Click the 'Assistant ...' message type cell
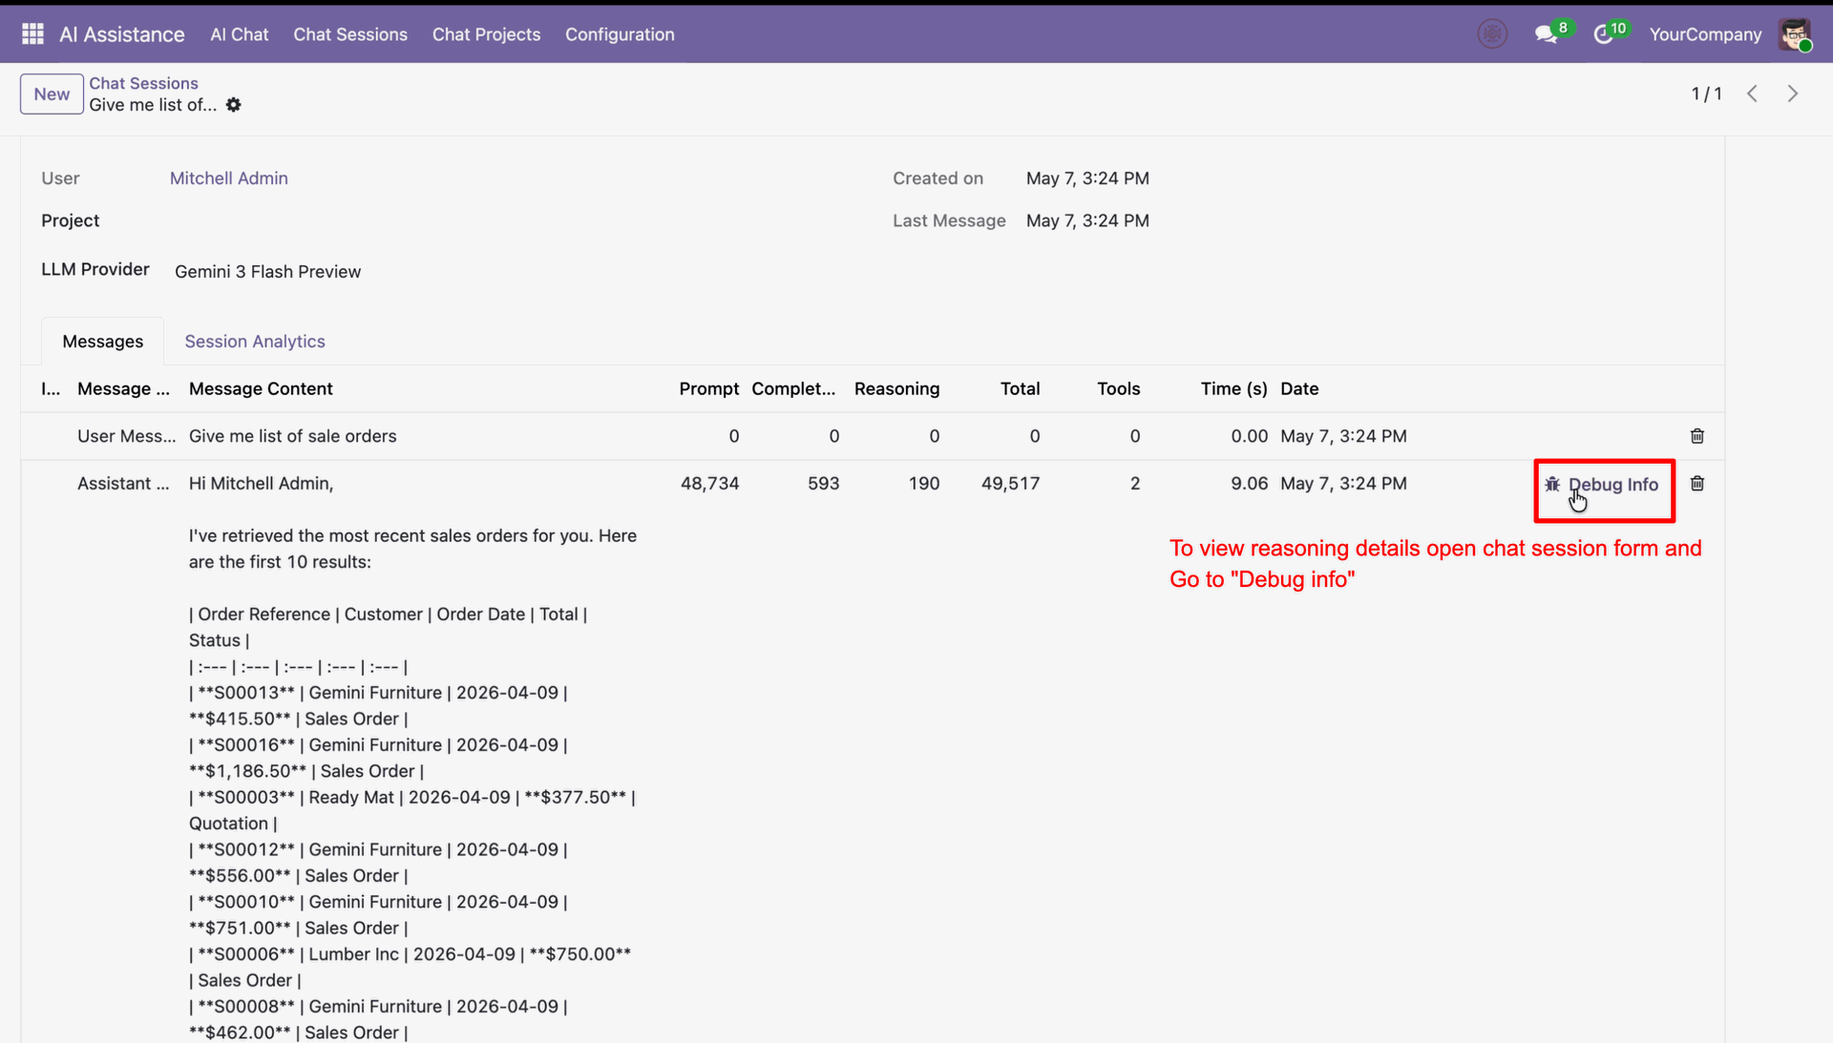The width and height of the screenshot is (1833, 1043). 123,484
